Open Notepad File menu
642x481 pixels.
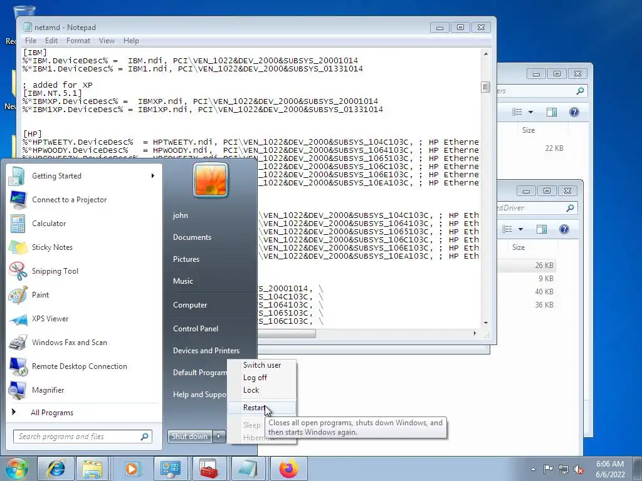31,41
